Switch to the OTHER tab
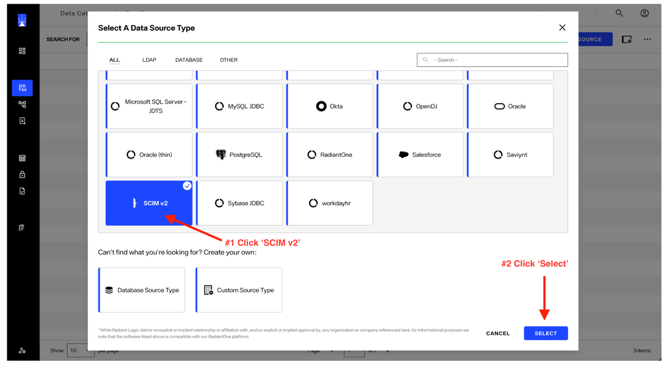This screenshot has height=368, width=672. click(228, 60)
